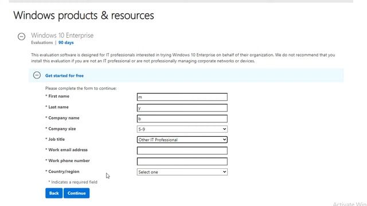The image size is (367, 206).
Task: Focus the Last name input field
Action: coord(182,108)
